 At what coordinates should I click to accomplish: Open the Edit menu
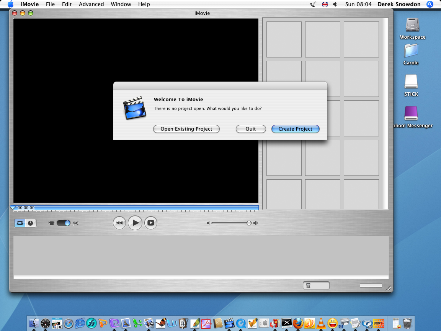coord(67,4)
